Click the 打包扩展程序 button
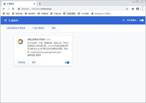The height and width of the screenshot is (103, 146). tap(38, 28)
